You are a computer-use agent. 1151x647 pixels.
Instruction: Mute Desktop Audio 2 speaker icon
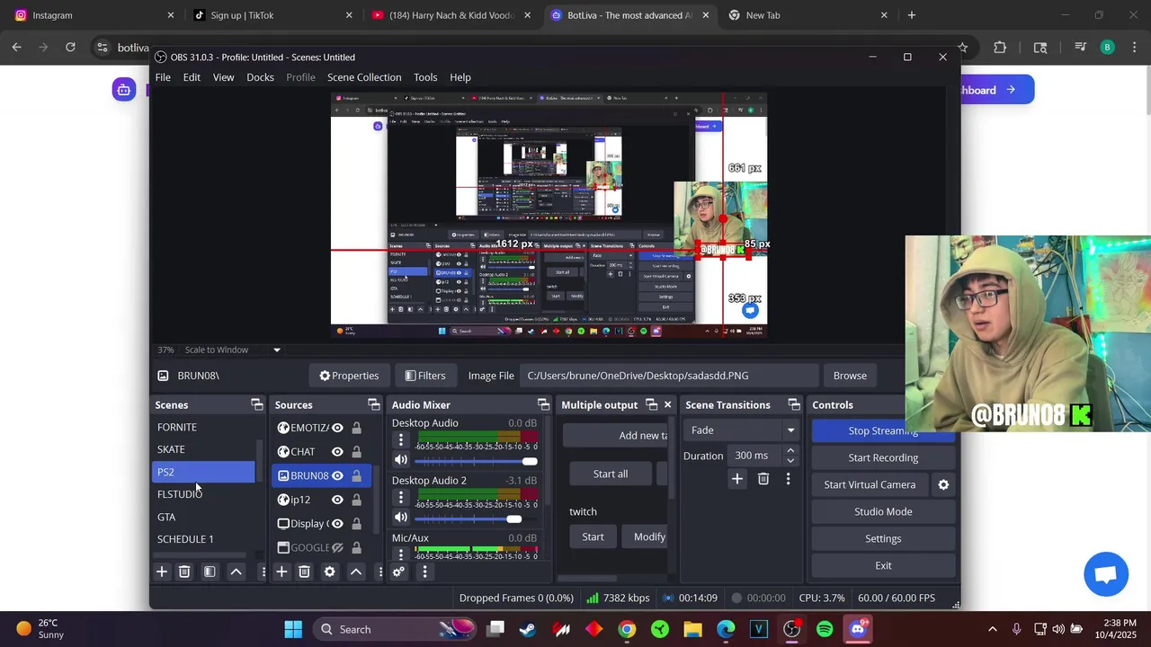click(401, 518)
